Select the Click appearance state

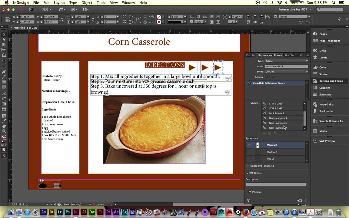coord(276,159)
